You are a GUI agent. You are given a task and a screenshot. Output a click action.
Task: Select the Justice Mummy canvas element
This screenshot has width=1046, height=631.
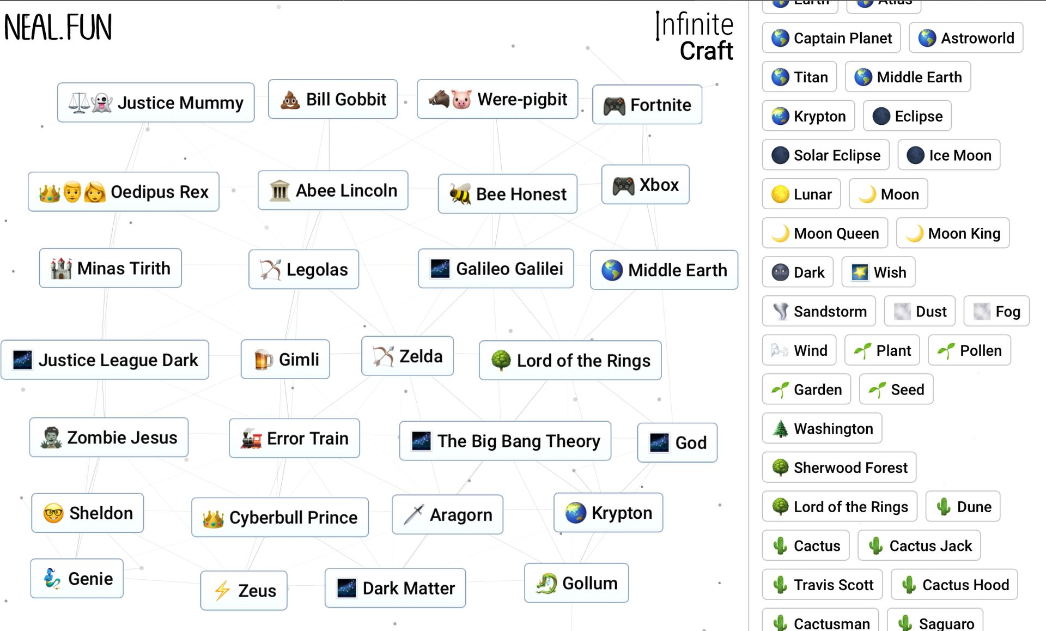[156, 102]
